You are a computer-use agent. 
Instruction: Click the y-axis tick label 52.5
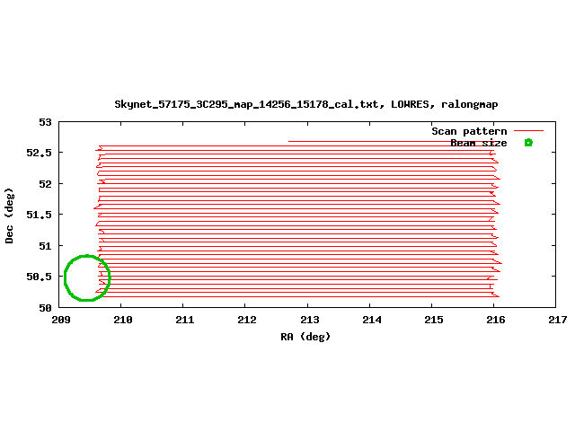(x=40, y=153)
